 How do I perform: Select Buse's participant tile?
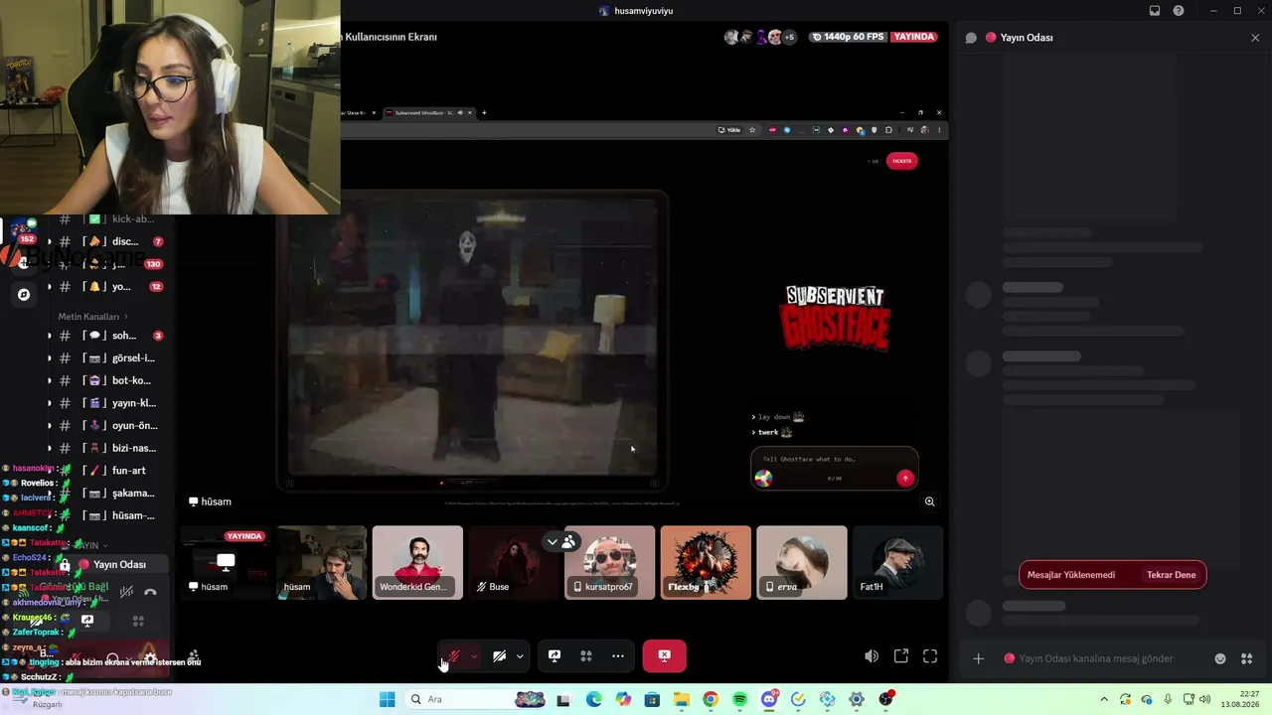point(513,562)
